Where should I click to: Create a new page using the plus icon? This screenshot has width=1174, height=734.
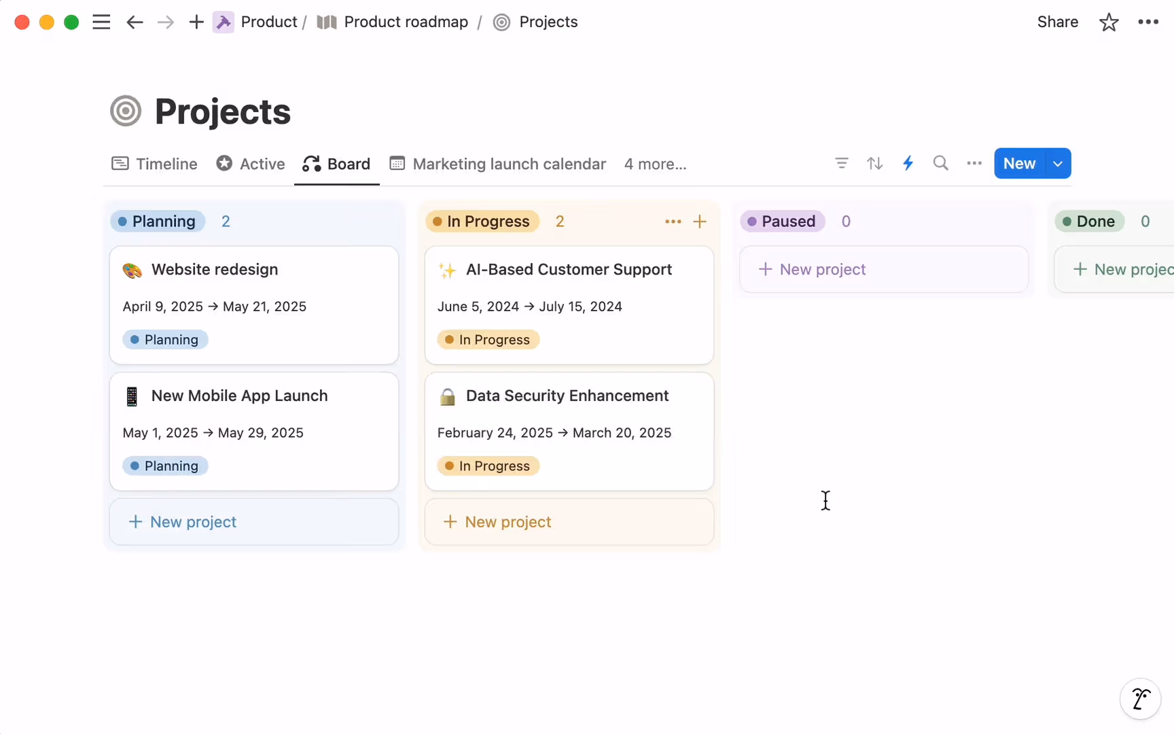196,22
